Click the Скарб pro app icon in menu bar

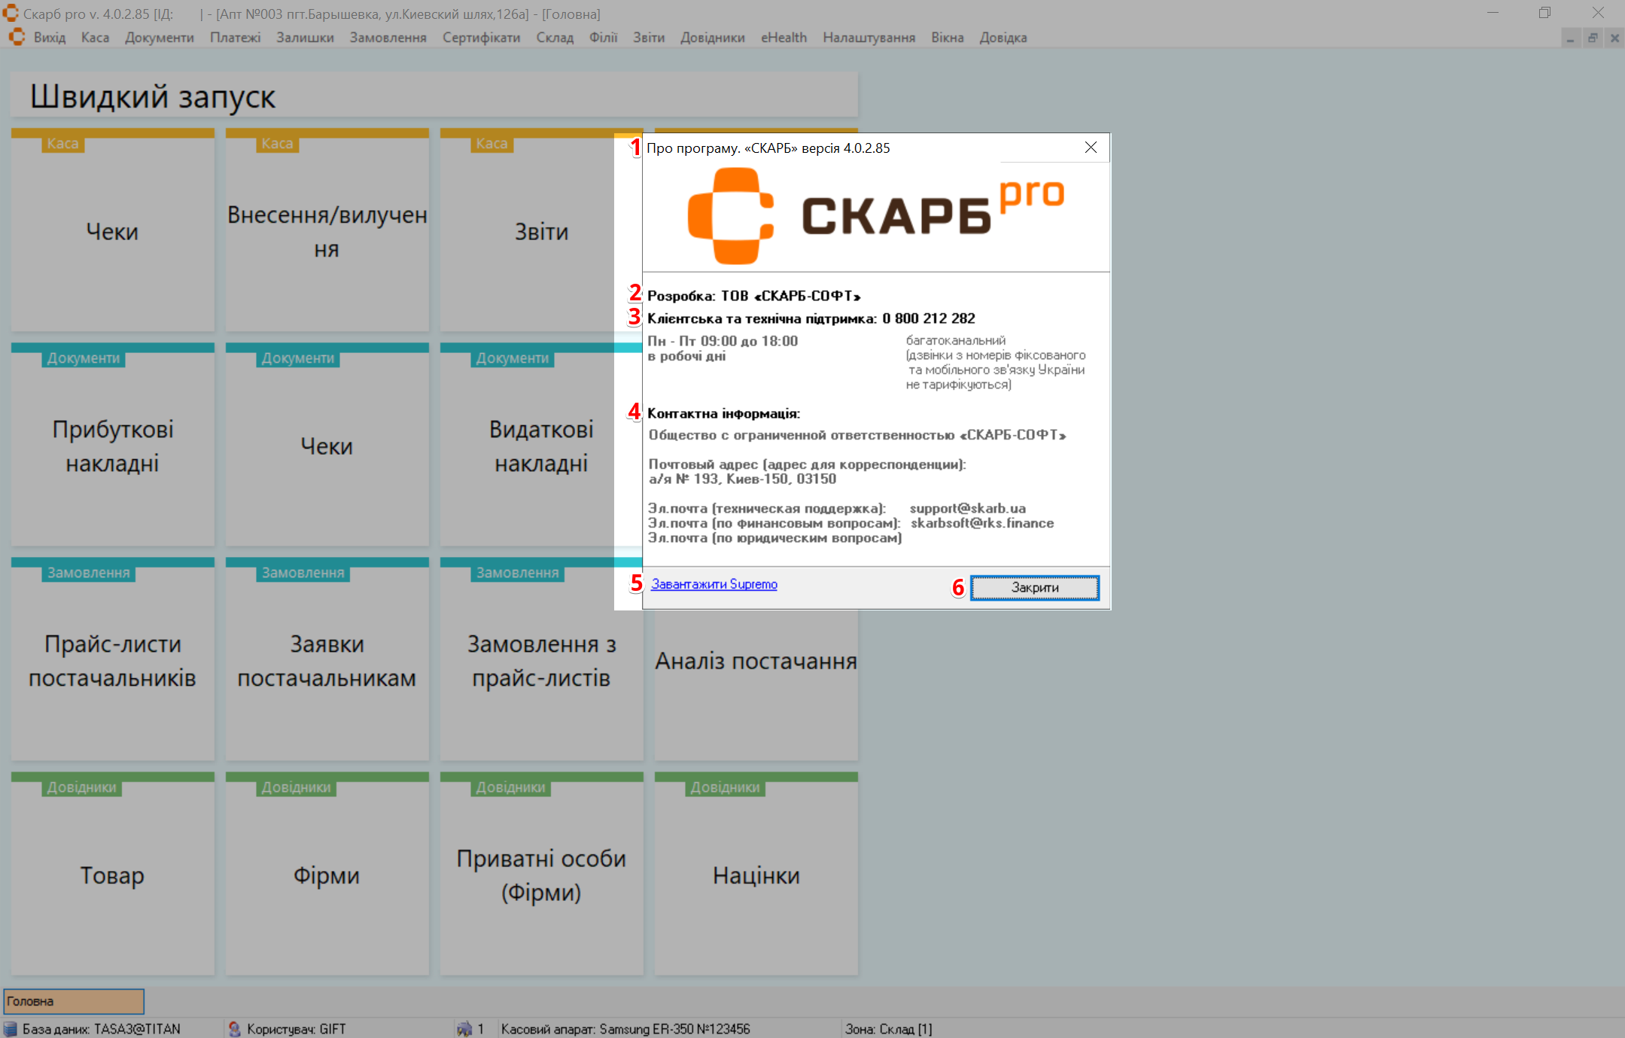(17, 38)
